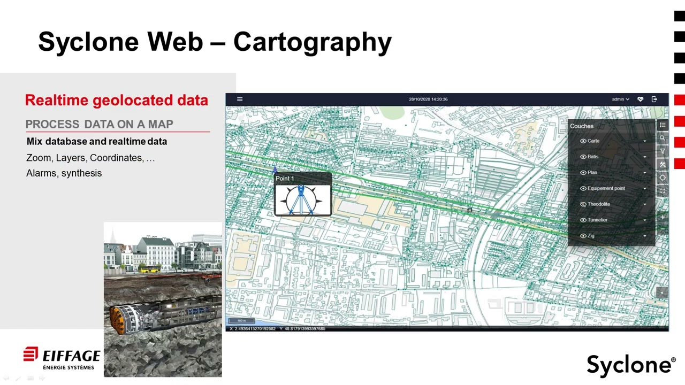The image size is (685, 385).
Task: Open the hammer and wrench tools icon
Action: (663, 165)
